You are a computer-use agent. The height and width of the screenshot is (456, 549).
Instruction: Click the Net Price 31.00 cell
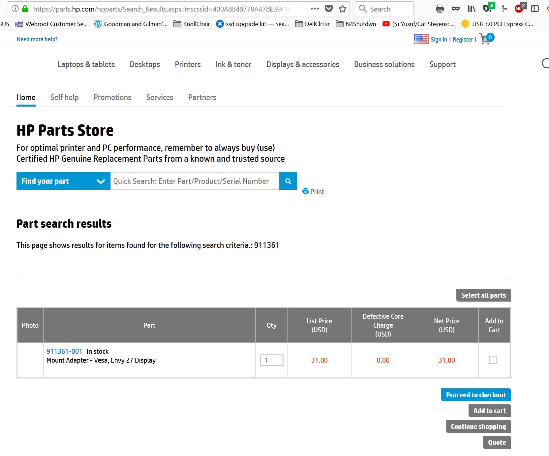click(x=447, y=360)
